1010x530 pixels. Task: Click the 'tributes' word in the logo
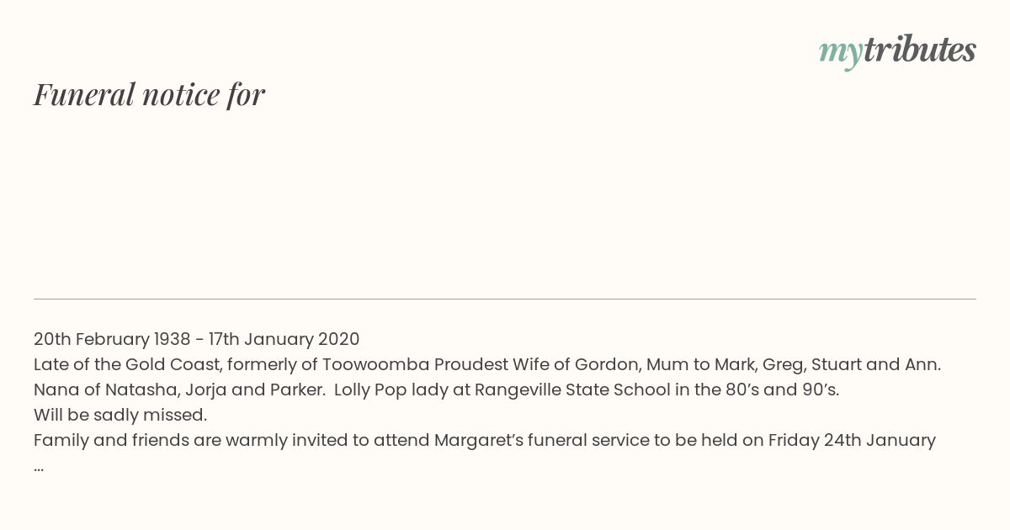(x=919, y=50)
